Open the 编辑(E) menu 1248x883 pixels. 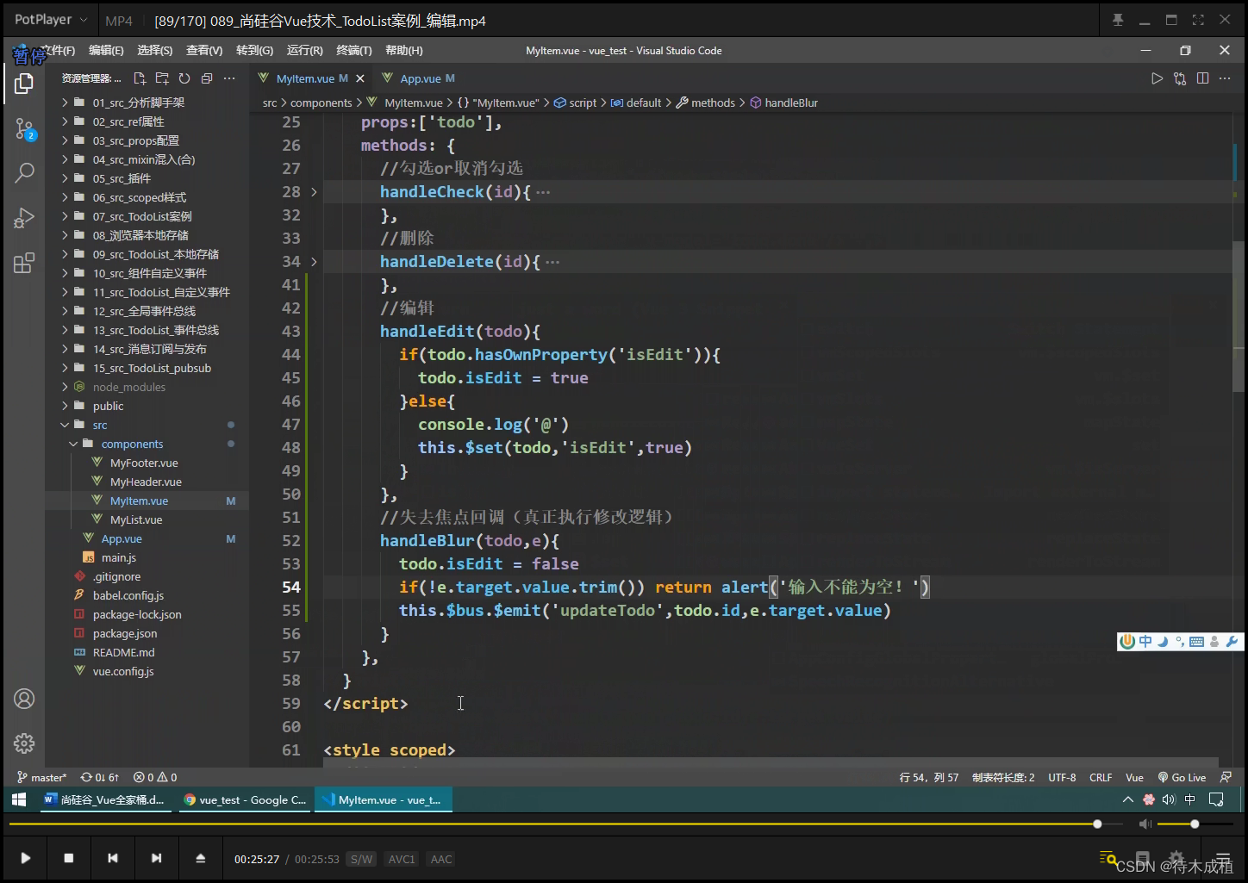tap(106, 51)
